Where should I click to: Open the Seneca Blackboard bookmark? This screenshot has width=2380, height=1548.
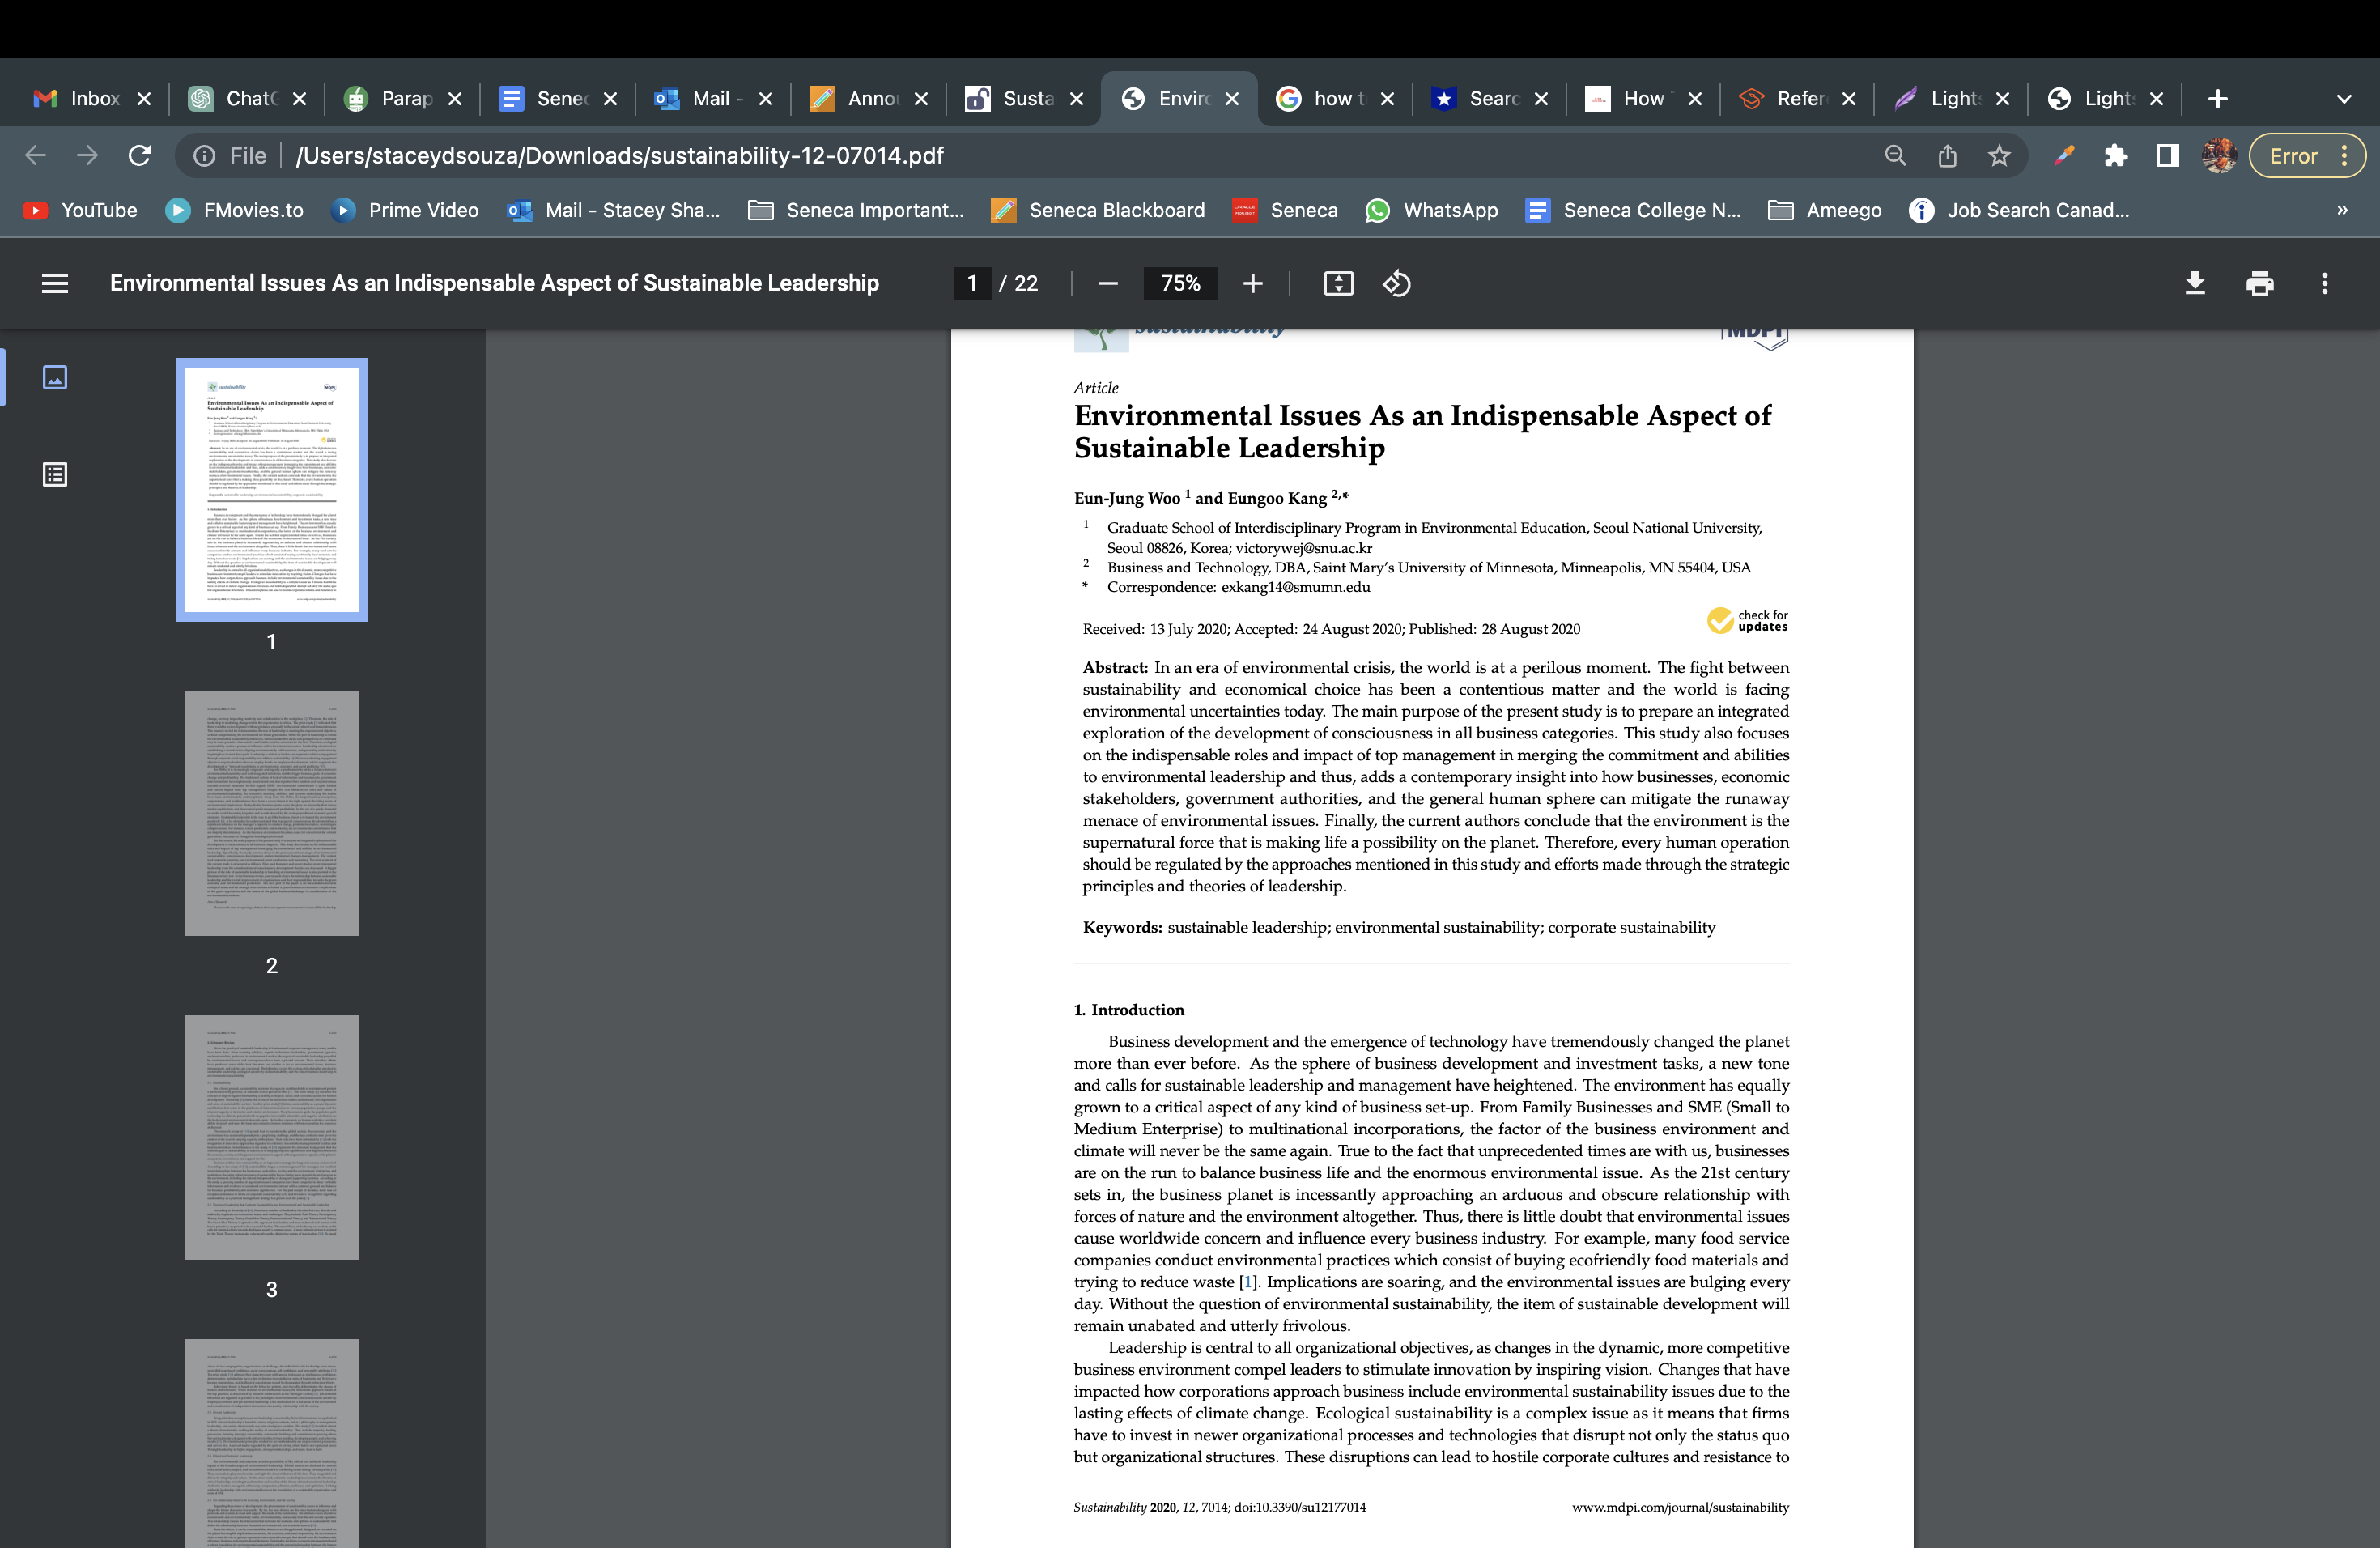tap(1098, 210)
